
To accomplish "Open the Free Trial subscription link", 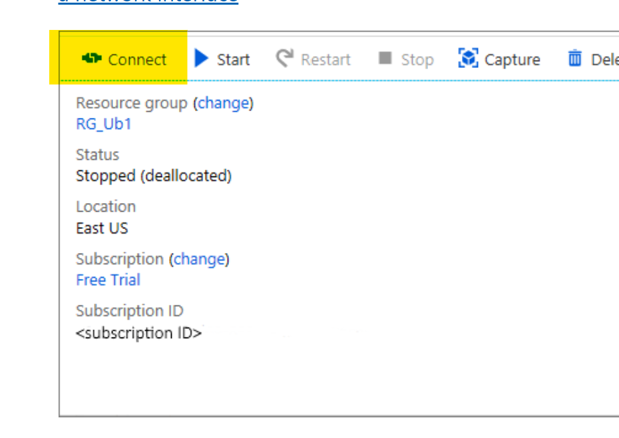I will [108, 280].
